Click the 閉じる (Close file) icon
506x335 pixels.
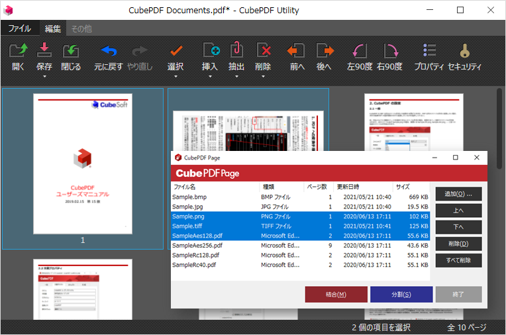[71, 51]
